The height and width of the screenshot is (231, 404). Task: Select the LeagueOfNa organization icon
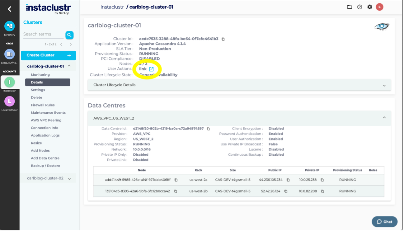(x=9, y=54)
